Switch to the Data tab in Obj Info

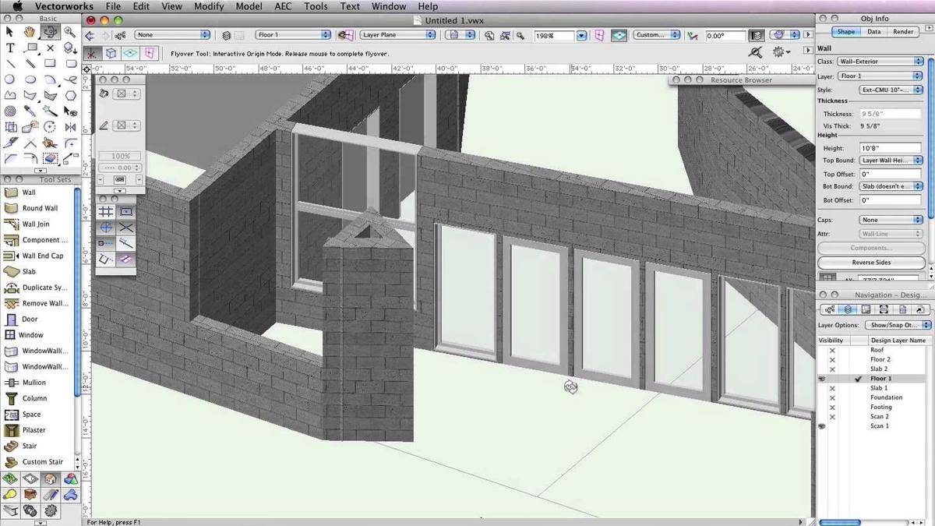pos(874,32)
